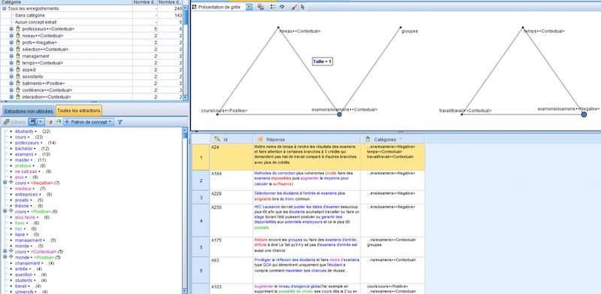Expand the monde Positive pattern in extractions
601x294 pixels.
click(x=5, y=257)
